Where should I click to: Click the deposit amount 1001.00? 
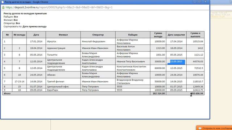coord(160,55)
